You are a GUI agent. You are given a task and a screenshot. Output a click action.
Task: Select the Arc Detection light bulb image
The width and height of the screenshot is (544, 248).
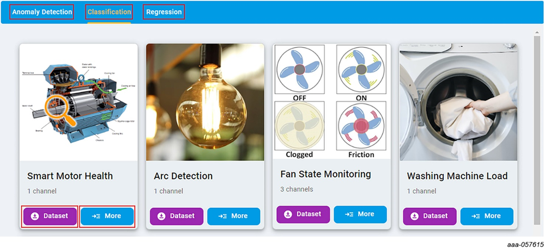click(x=205, y=102)
